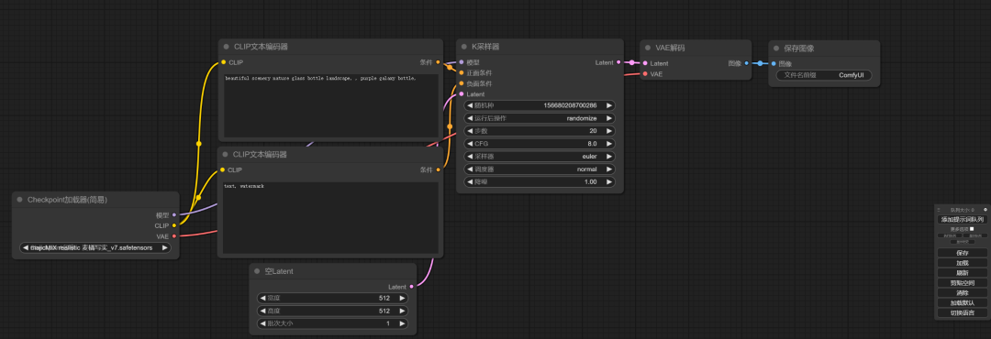Click the 切换语言 button
Image resolution: width=991 pixels, height=339 pixels.
pyautogui.click(x=962, y=313)
